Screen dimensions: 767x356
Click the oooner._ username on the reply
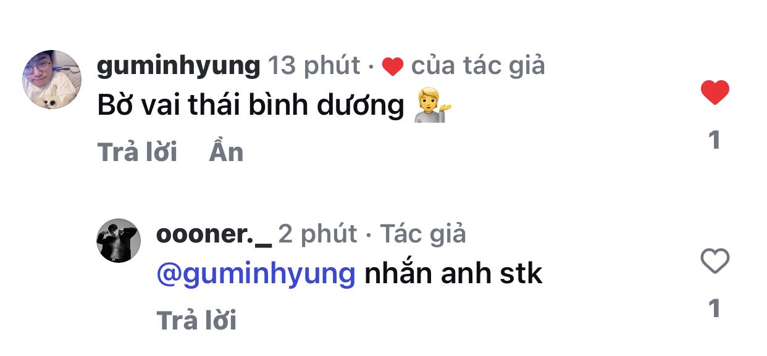point(214,234)
